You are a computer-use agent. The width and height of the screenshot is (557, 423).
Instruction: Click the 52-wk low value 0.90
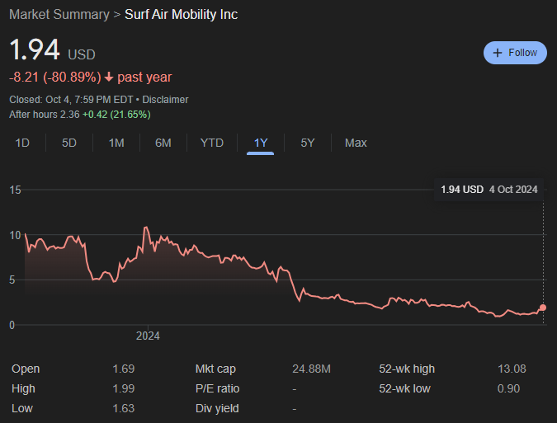pos(508,389)
